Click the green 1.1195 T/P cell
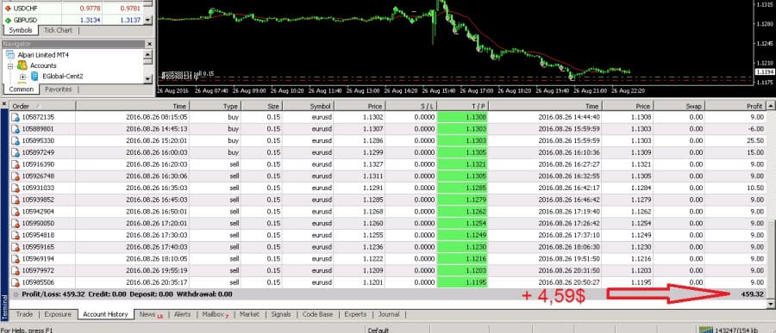The width and height of the screenshot is (776, 333). 463,282
